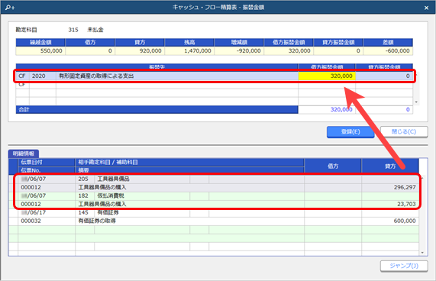This screenshot has width=436, height=281.
Task: Click the 残高 column header
Action: [189, 43]
